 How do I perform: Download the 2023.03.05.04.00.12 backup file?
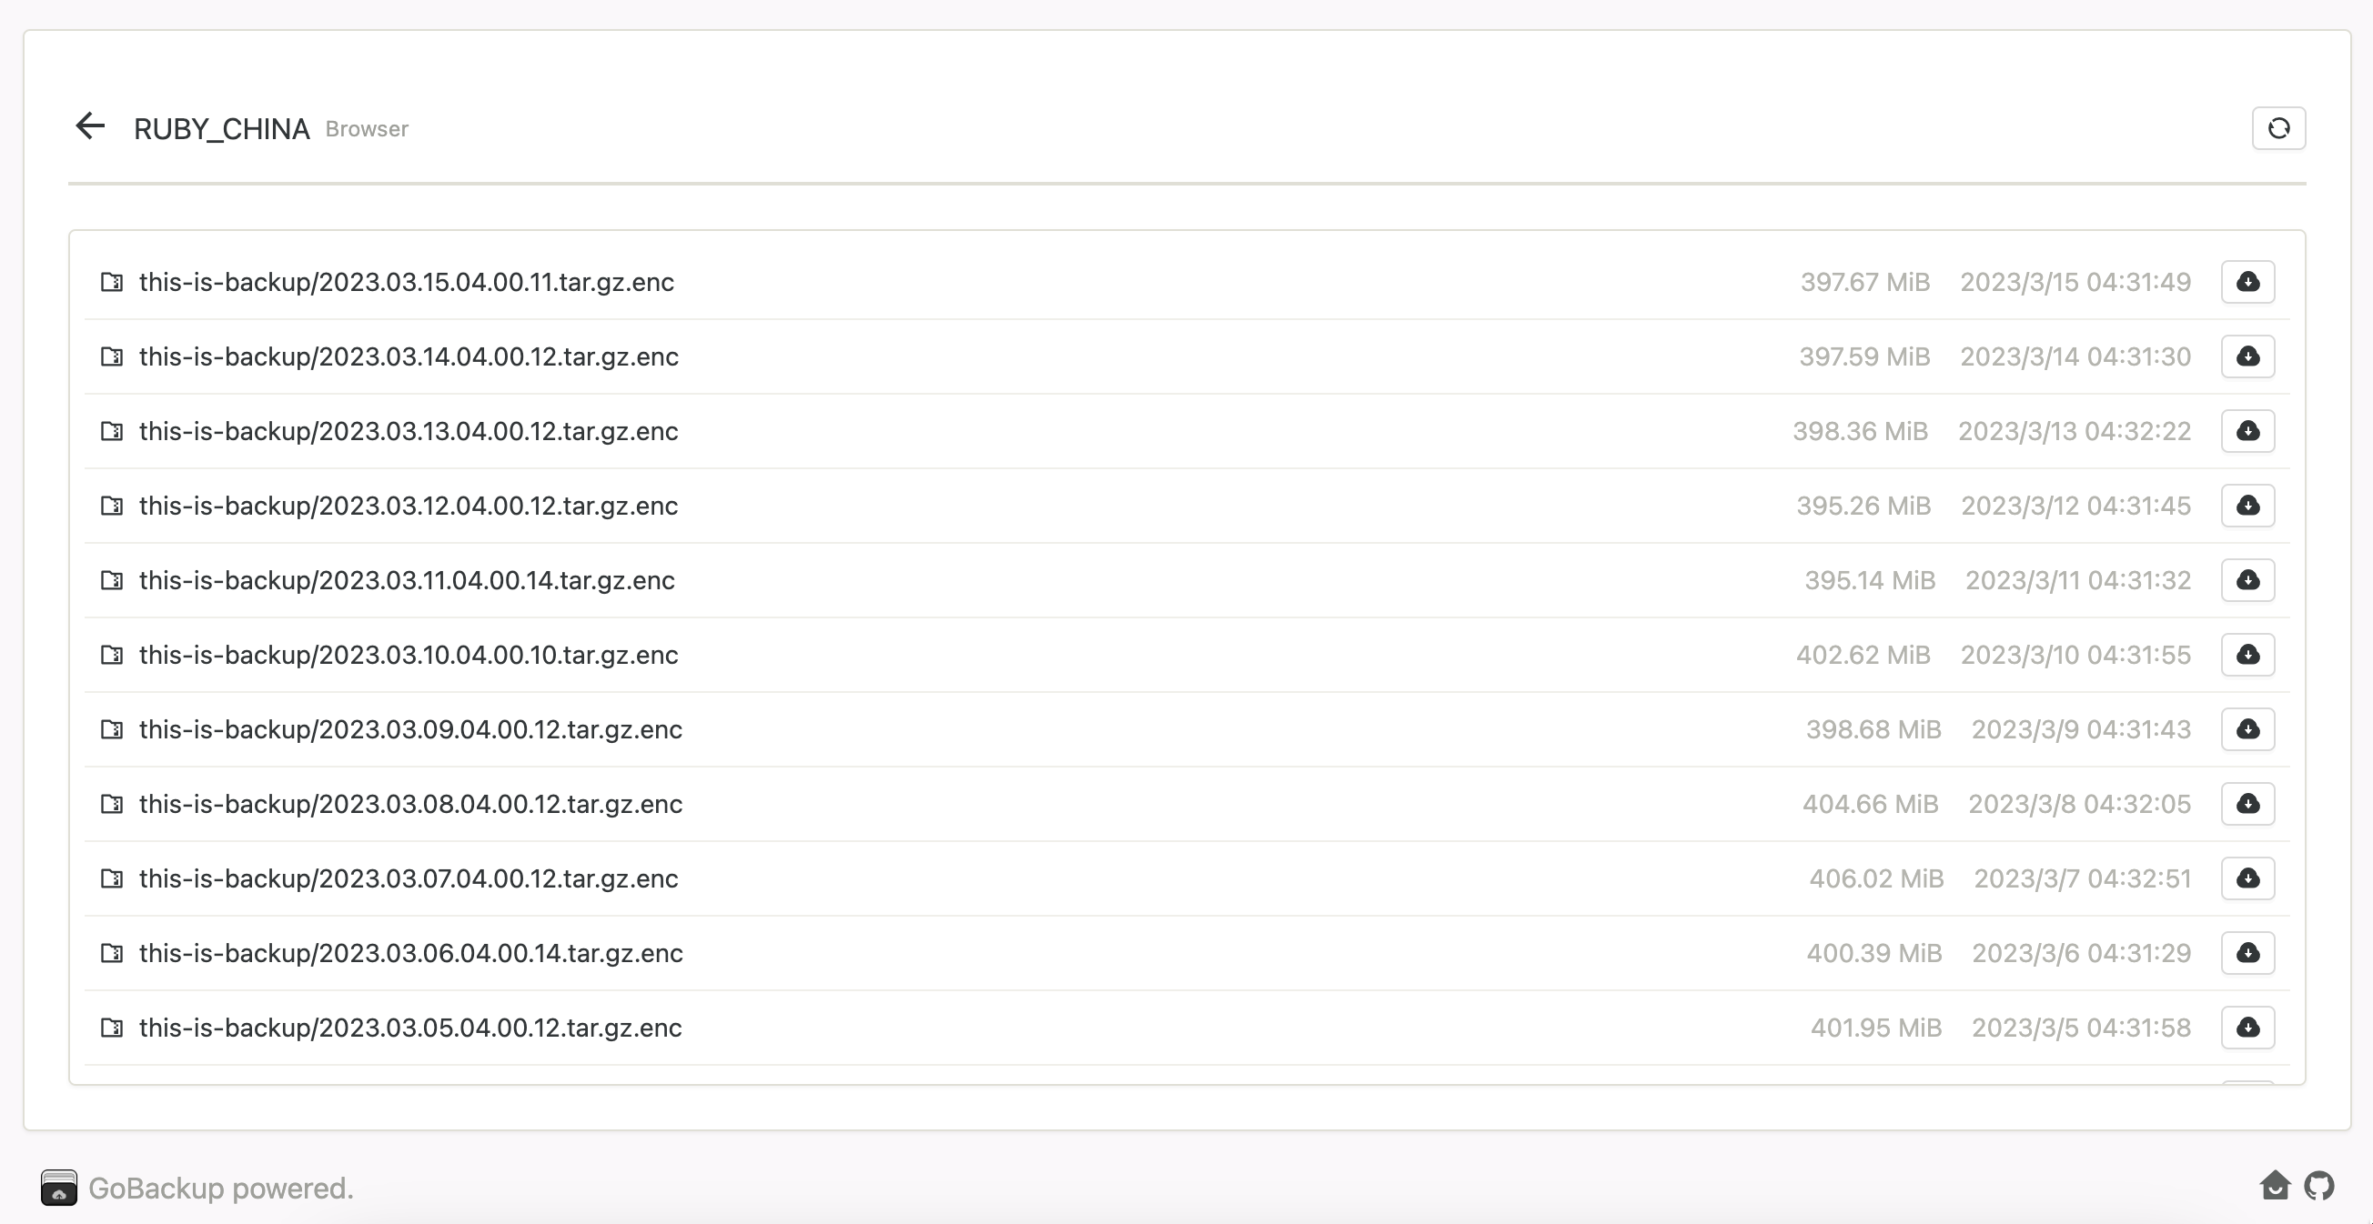point(2247,1028)
